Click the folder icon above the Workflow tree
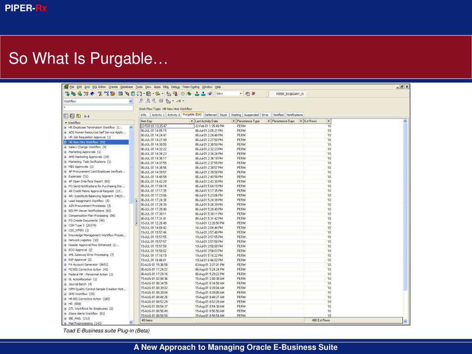Image resolution: width=472 pixels, height=354 pixels. click(x=78, y=116)
